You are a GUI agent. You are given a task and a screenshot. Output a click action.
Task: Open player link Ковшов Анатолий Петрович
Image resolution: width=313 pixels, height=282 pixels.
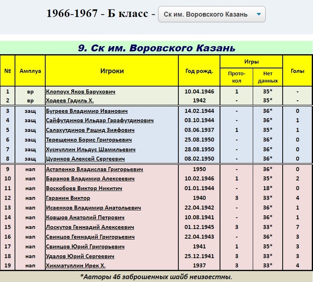[x=85, y=217]
